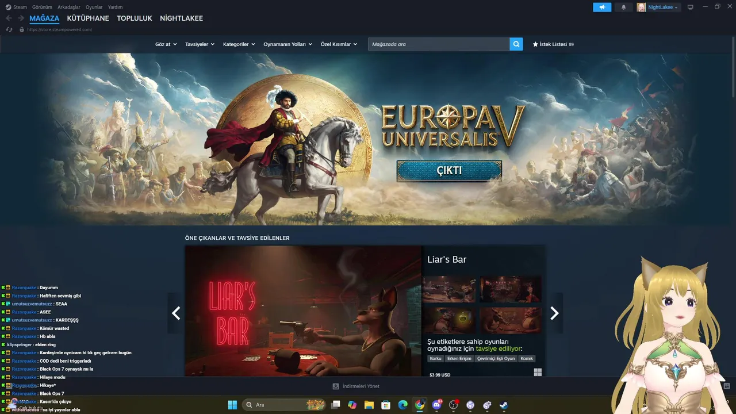Switch to the TOPLULUK tab
736x414 pixels.
tap(135, 18)
